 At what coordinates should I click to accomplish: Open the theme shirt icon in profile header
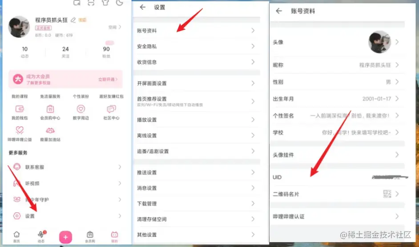pos(105,3)
